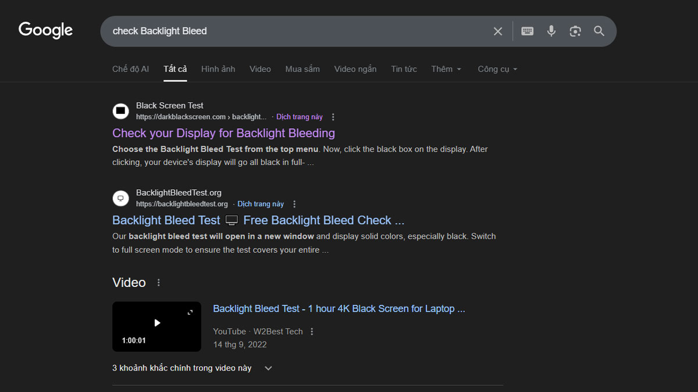Open three-dot menu next to W2Best Tech
This screenshot has height=392, width=698.
pos(312,332)
